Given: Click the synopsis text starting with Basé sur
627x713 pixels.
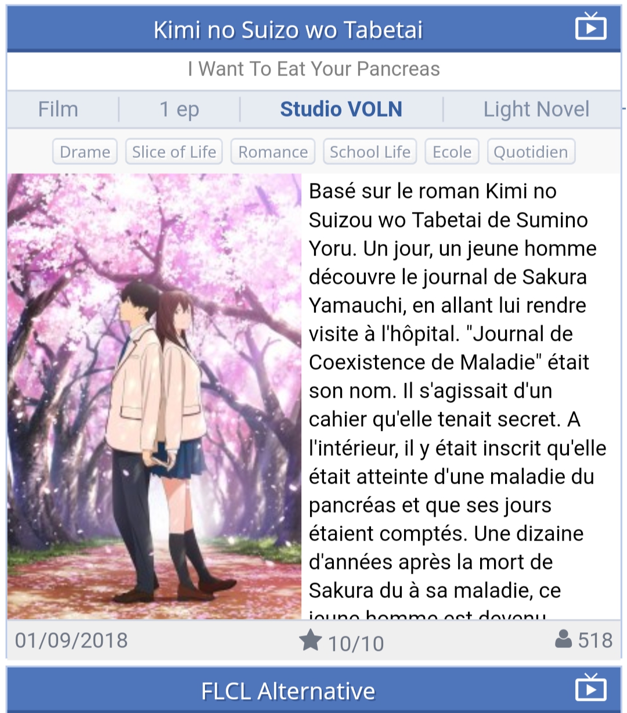Looking at the screenshot, I should (x=459, y=396).
